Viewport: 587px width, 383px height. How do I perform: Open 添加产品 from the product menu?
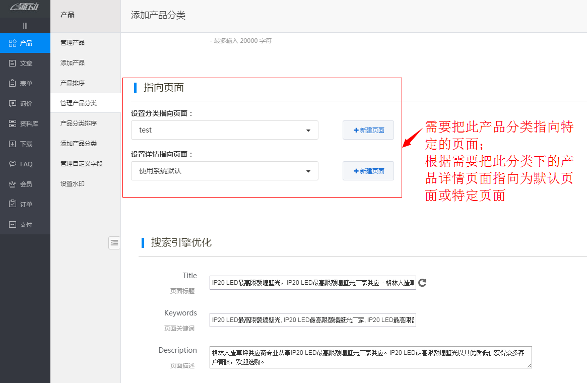click(81, 62)
